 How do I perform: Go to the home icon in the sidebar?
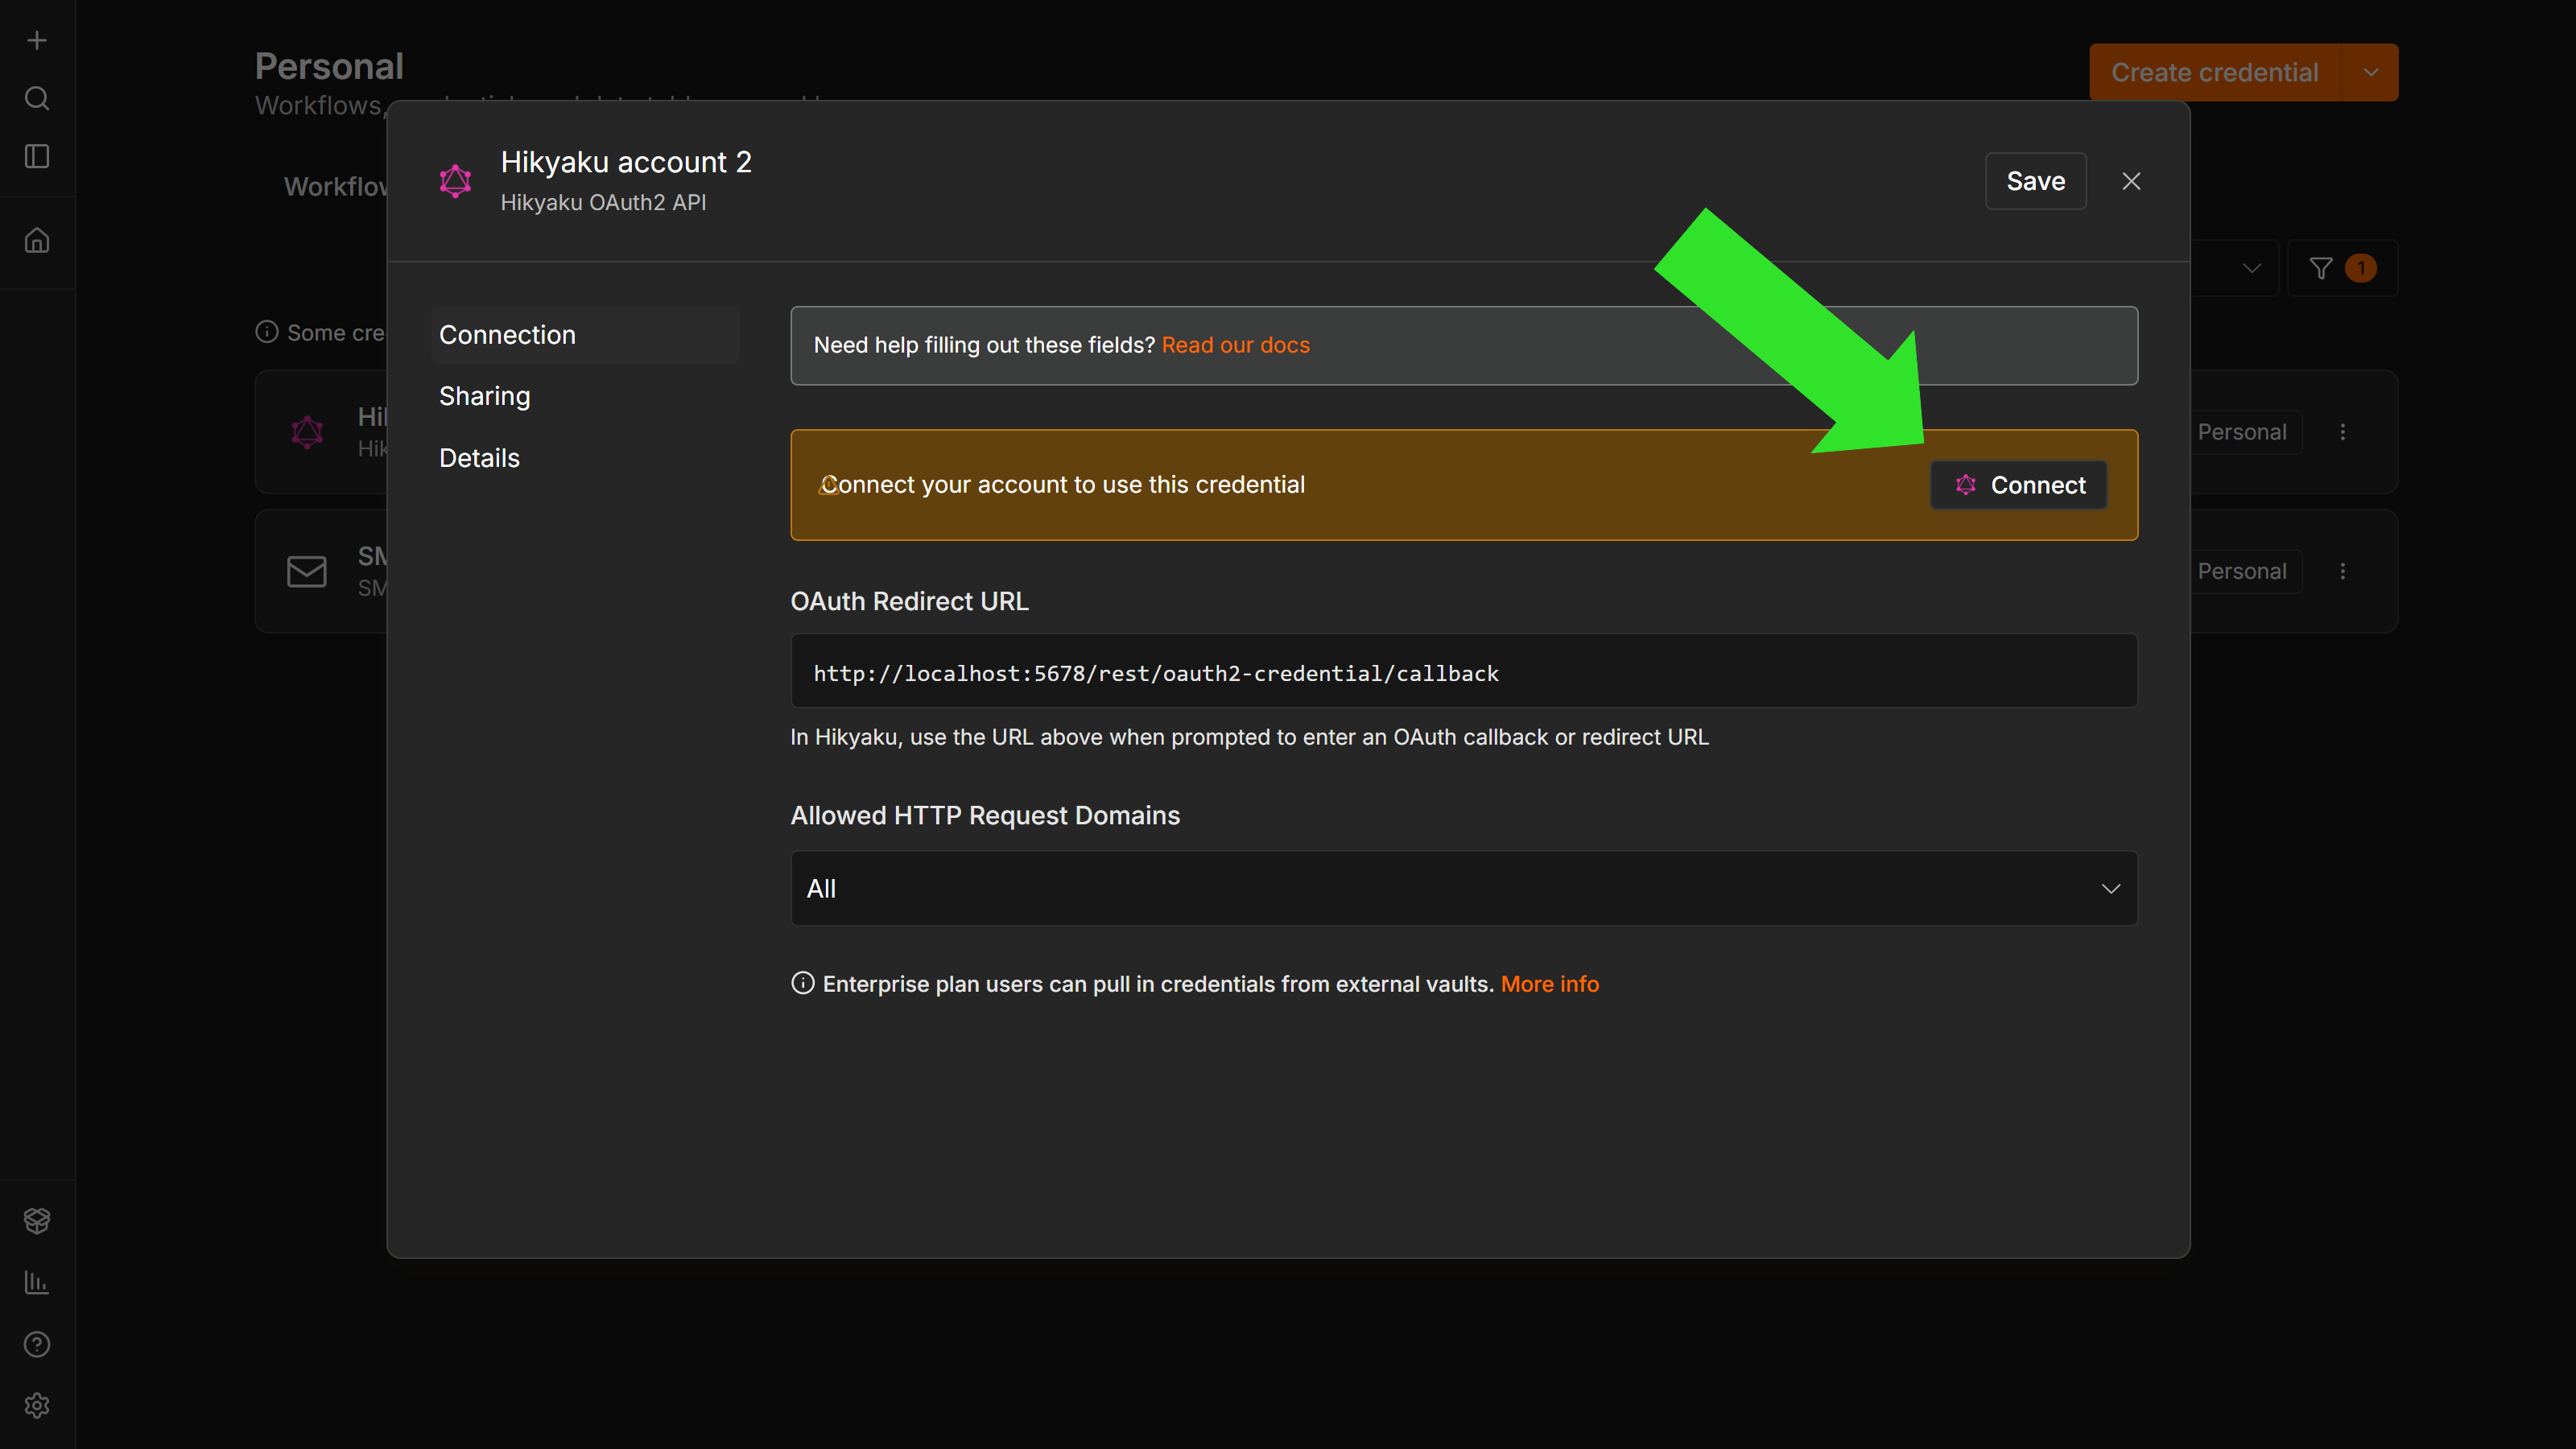(x=37, y=241)
